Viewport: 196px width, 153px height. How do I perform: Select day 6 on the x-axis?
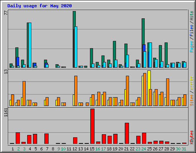point(41,149)
